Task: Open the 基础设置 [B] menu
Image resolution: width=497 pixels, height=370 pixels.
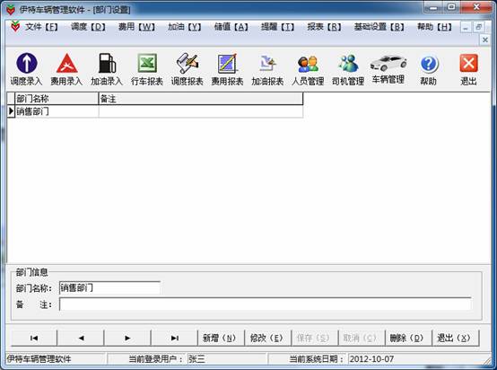Action: [379, 27]
